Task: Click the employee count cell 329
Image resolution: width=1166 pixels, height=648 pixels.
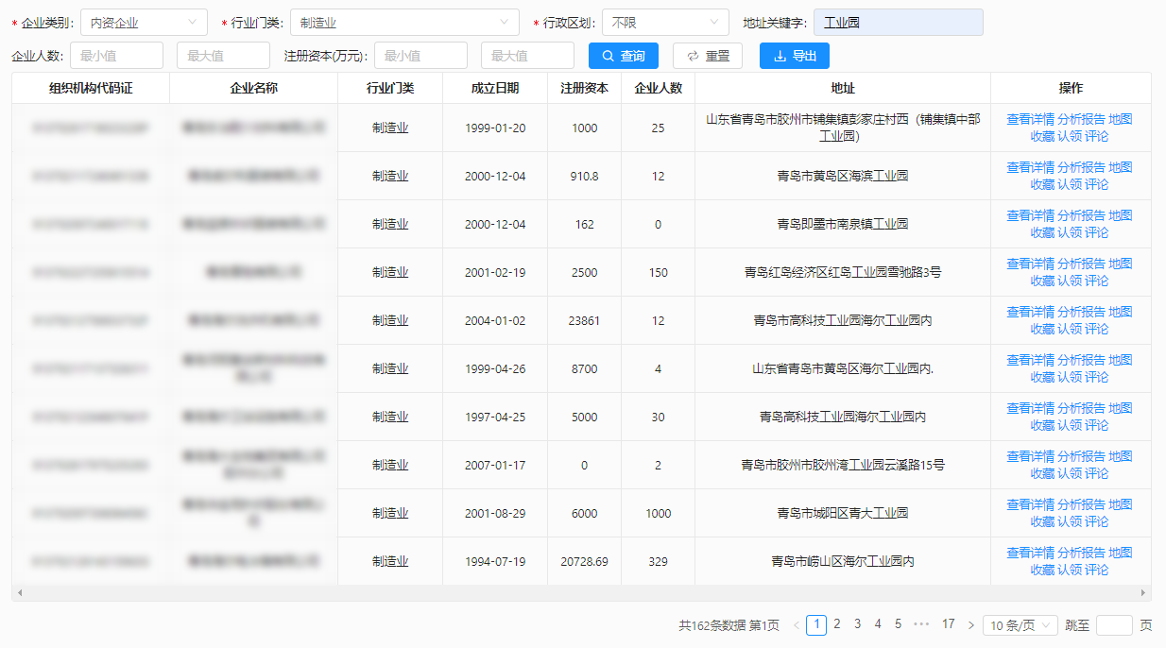Action: [x=658, y=561]
